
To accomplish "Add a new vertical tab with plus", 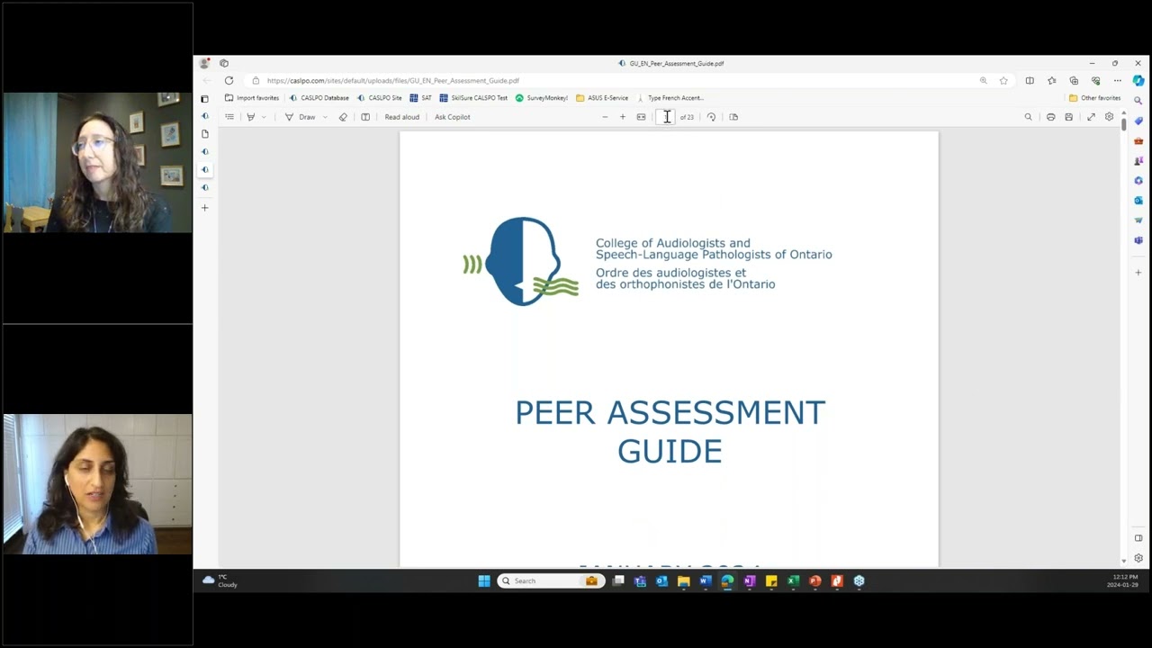I will tap(204, 208).
